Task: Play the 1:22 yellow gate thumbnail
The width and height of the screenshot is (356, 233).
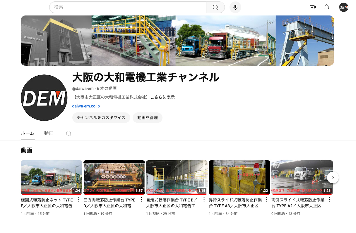Action: point(239,178)
